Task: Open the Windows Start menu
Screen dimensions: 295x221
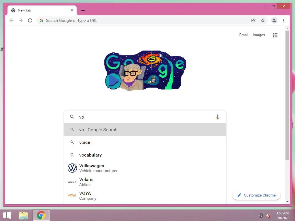Action: coord(7,215)
